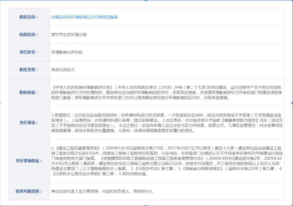Select the 责任事项： label cell
The image size is (293, 206).
(29, 122)
